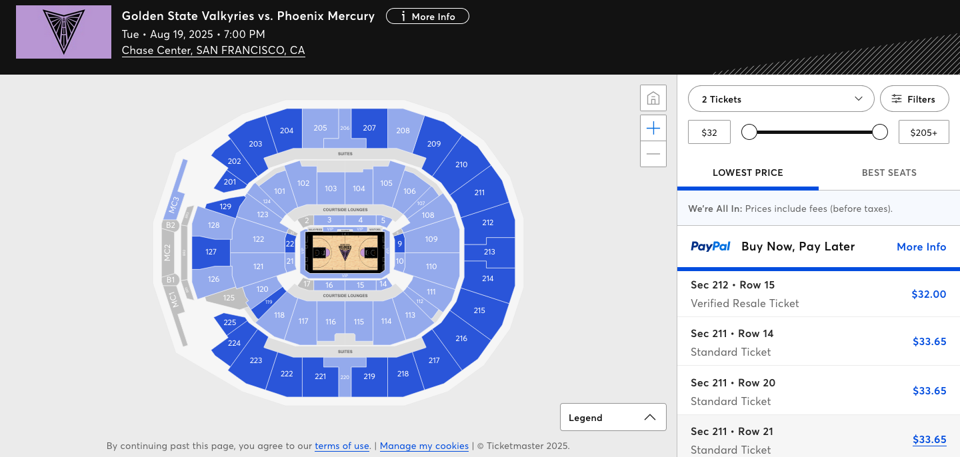This screenshot has width=960, height=457.
Task: Reset seat map to home view
Action: tap(653, 99)
